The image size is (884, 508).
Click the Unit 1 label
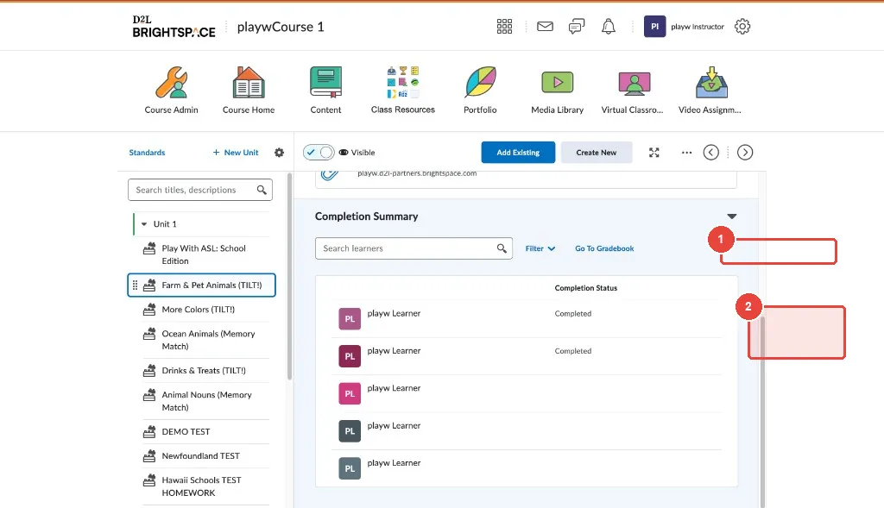[x=165, y=224]
